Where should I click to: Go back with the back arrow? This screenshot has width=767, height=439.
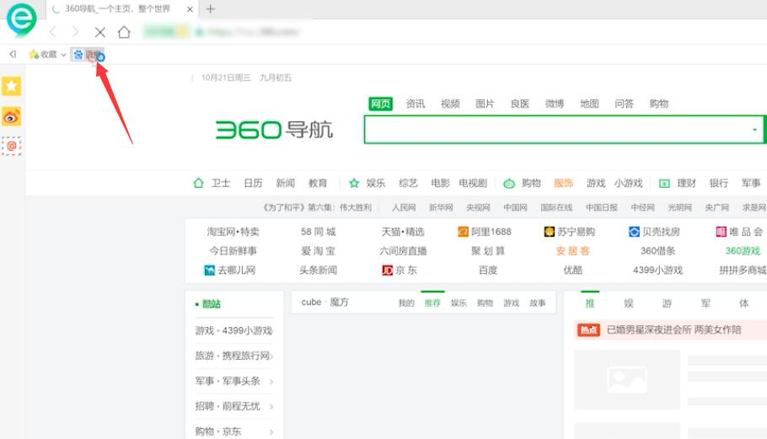[53, 32]
